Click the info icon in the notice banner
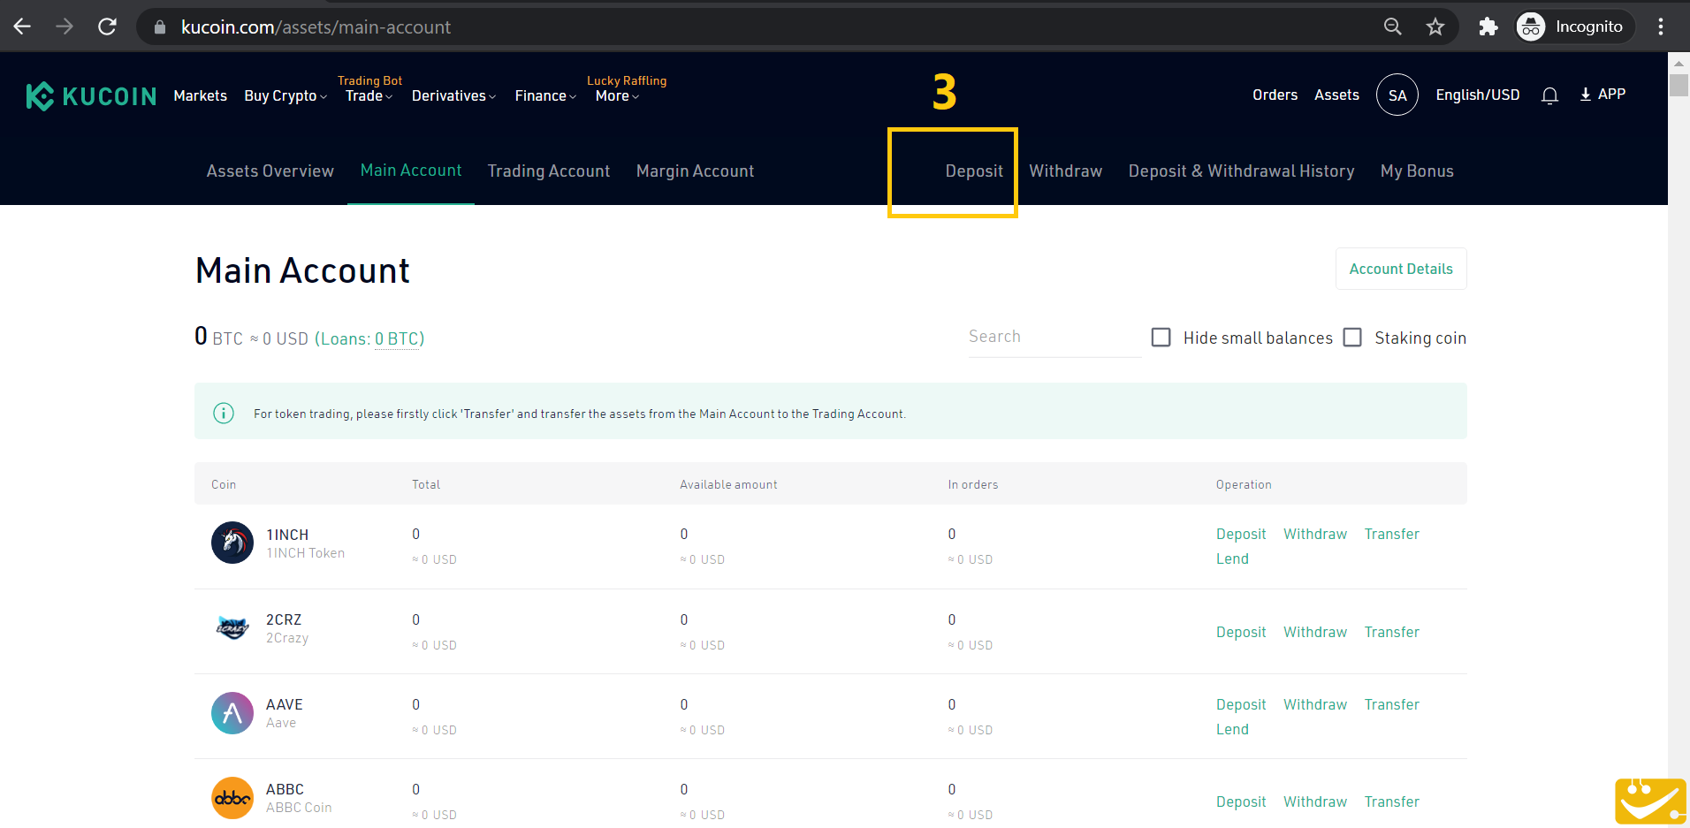 [224, 413]
